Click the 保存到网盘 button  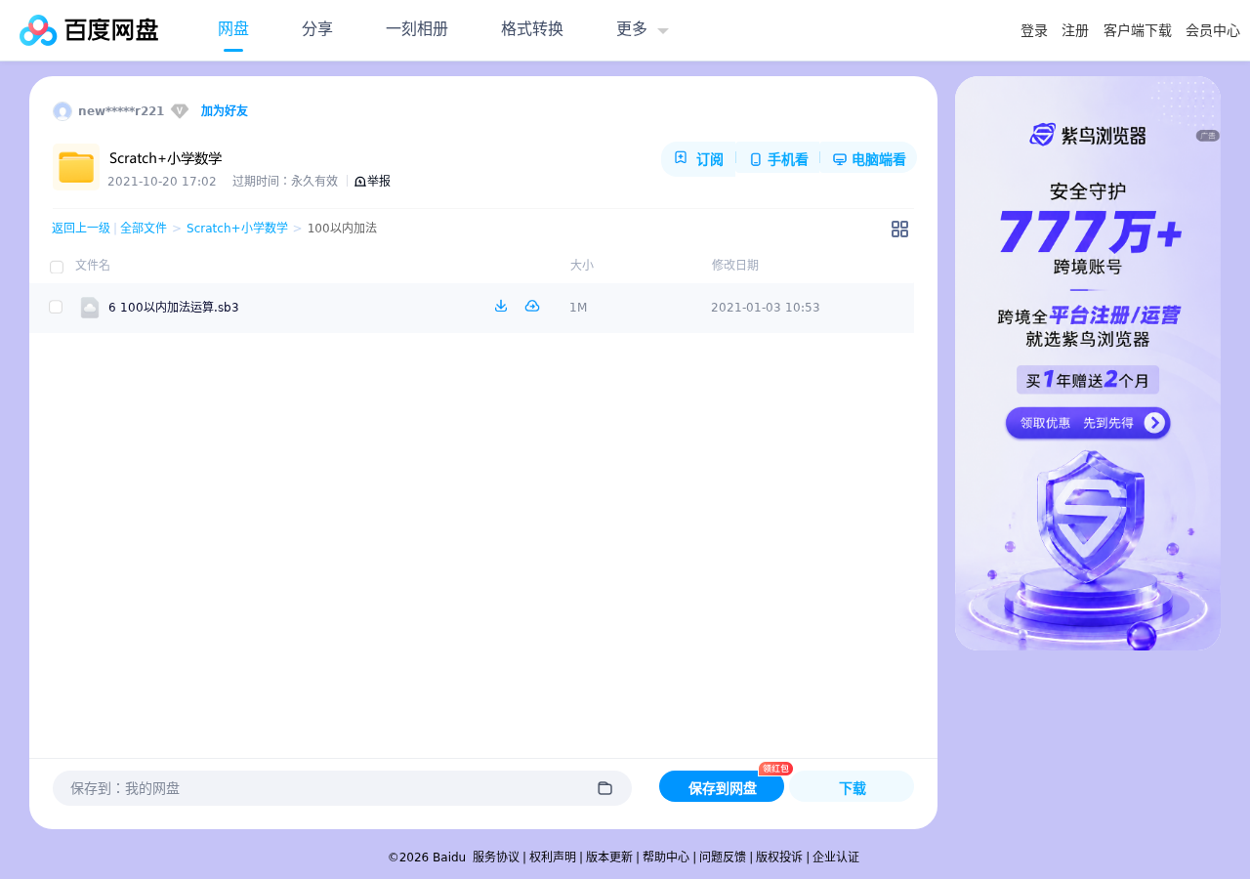[722, 787]
